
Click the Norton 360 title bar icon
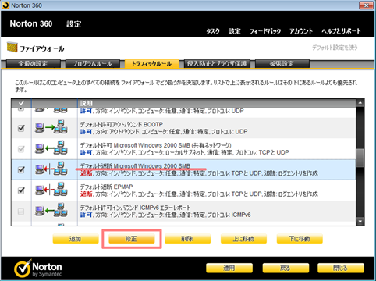[5, 5]
